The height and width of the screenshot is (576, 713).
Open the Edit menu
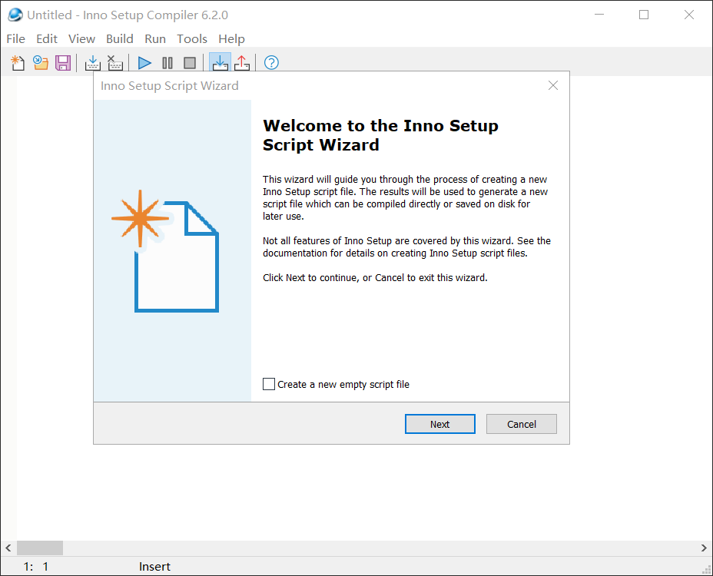pos(47,39)
